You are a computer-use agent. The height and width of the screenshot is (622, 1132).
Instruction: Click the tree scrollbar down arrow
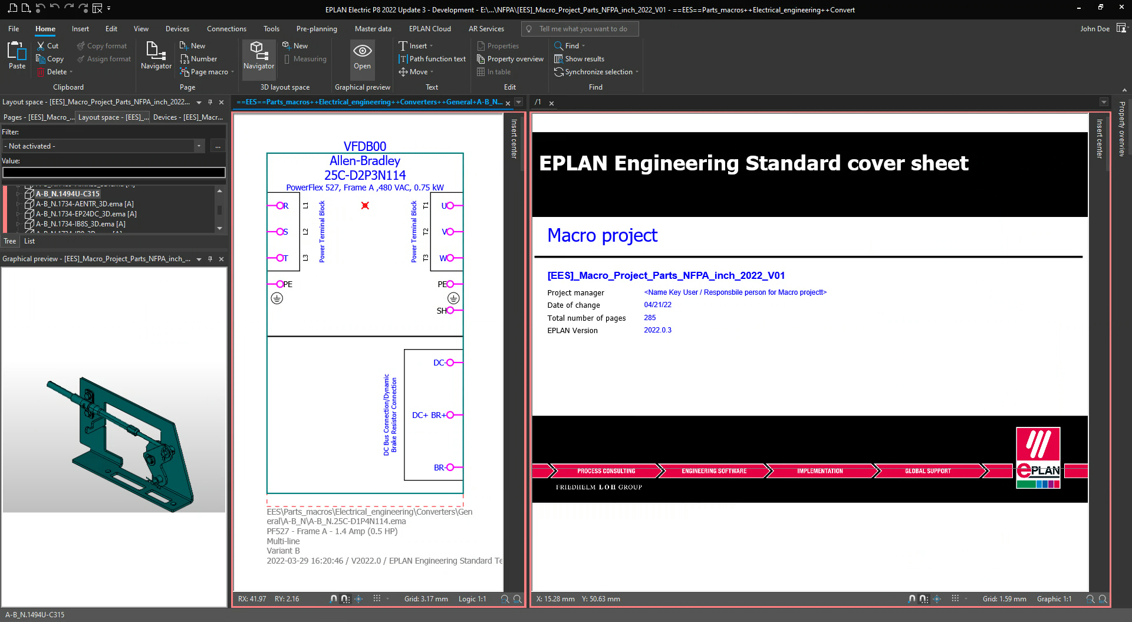[x=220, y=228]
